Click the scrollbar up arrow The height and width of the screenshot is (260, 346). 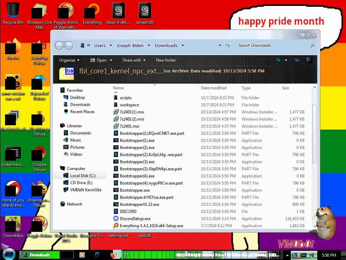tap(315, 88)
